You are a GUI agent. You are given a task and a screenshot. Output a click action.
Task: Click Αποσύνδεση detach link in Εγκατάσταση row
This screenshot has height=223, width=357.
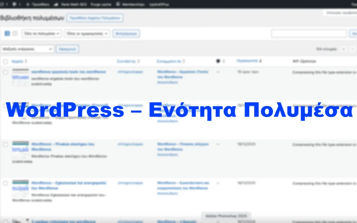167,193
